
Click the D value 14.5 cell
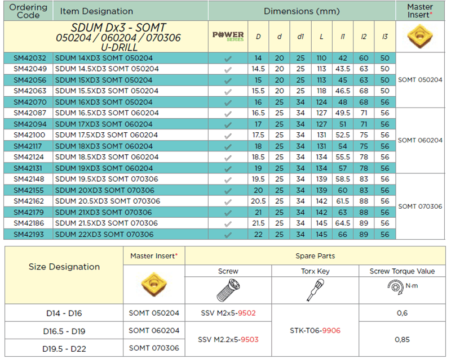tap(258, 69)
